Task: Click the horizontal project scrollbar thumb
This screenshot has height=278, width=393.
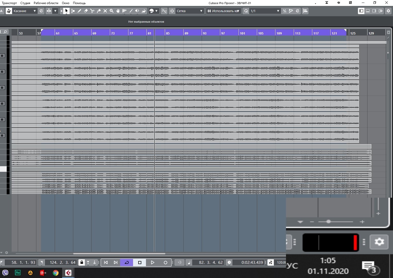Action: point(119,254)
